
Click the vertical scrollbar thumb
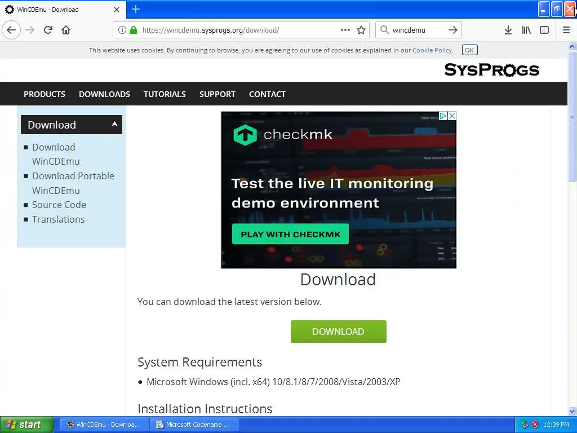[572, 116]
